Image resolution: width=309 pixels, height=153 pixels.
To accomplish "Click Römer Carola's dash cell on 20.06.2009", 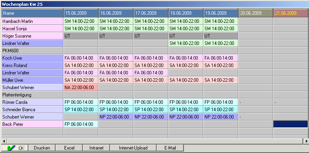I will point(256,102).
